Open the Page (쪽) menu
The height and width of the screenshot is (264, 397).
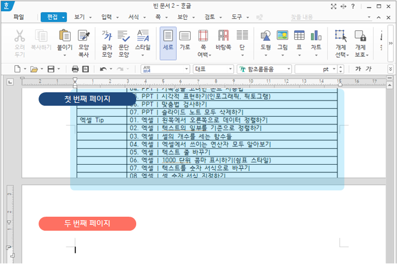(158, 17)
